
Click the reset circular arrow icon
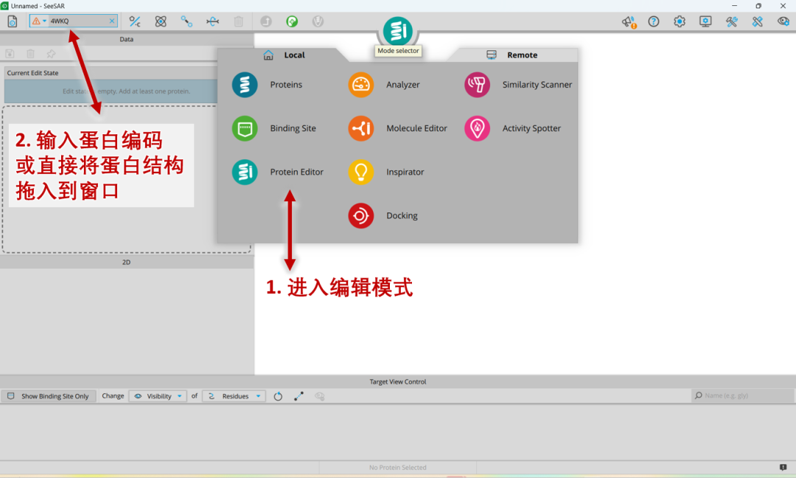point(278,396)
